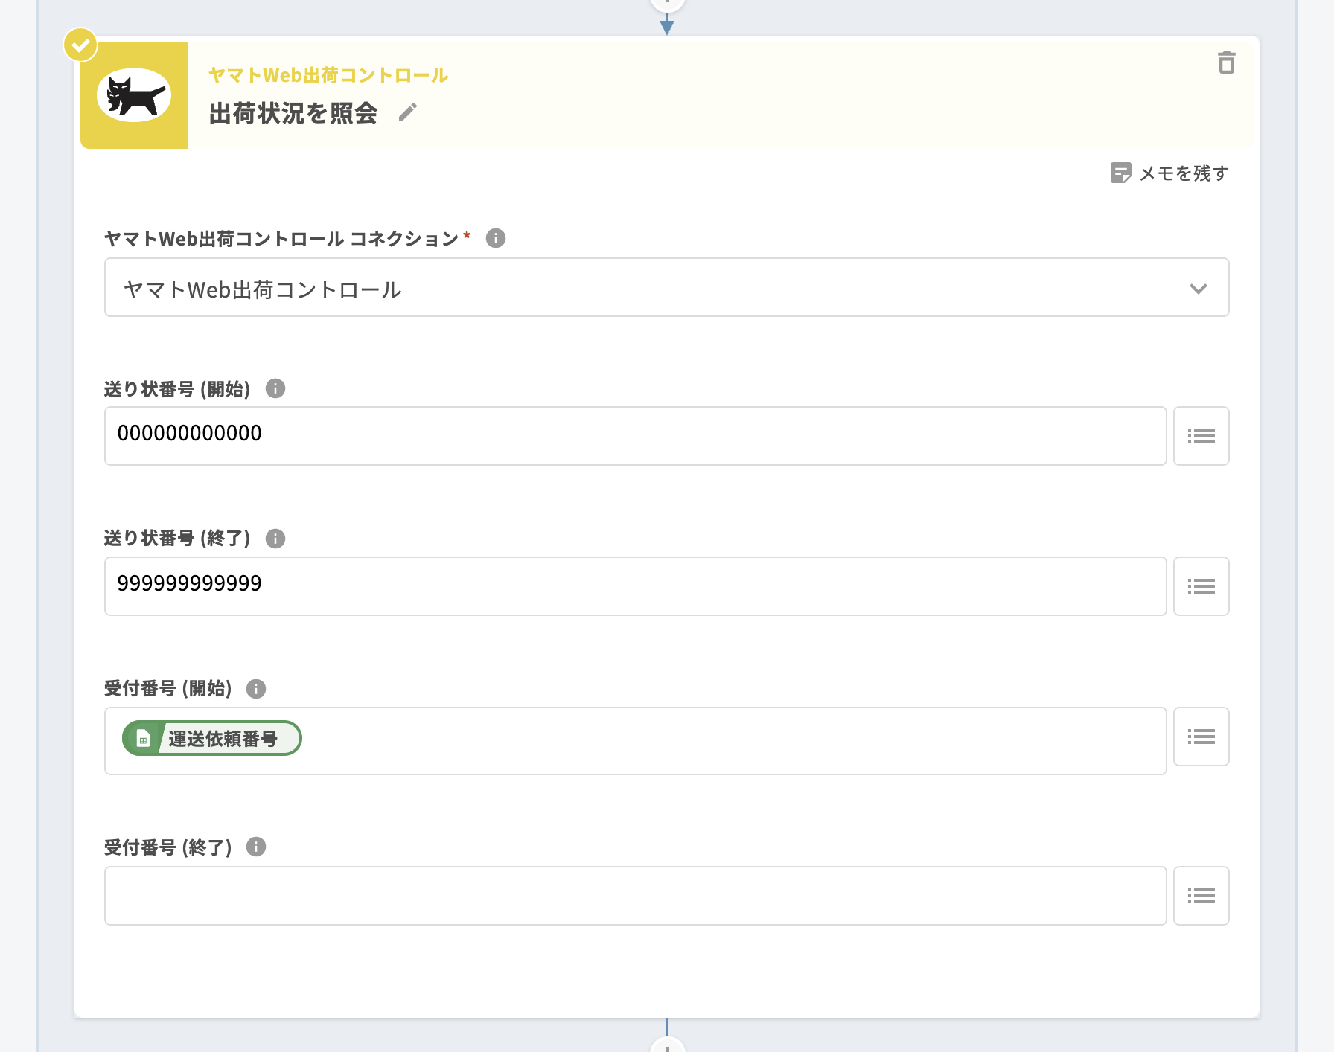The width and height of the screenshot is (1334, 1052).
Task: Click the 送り状番号 (終了) field label
Action: coord(177,539)
